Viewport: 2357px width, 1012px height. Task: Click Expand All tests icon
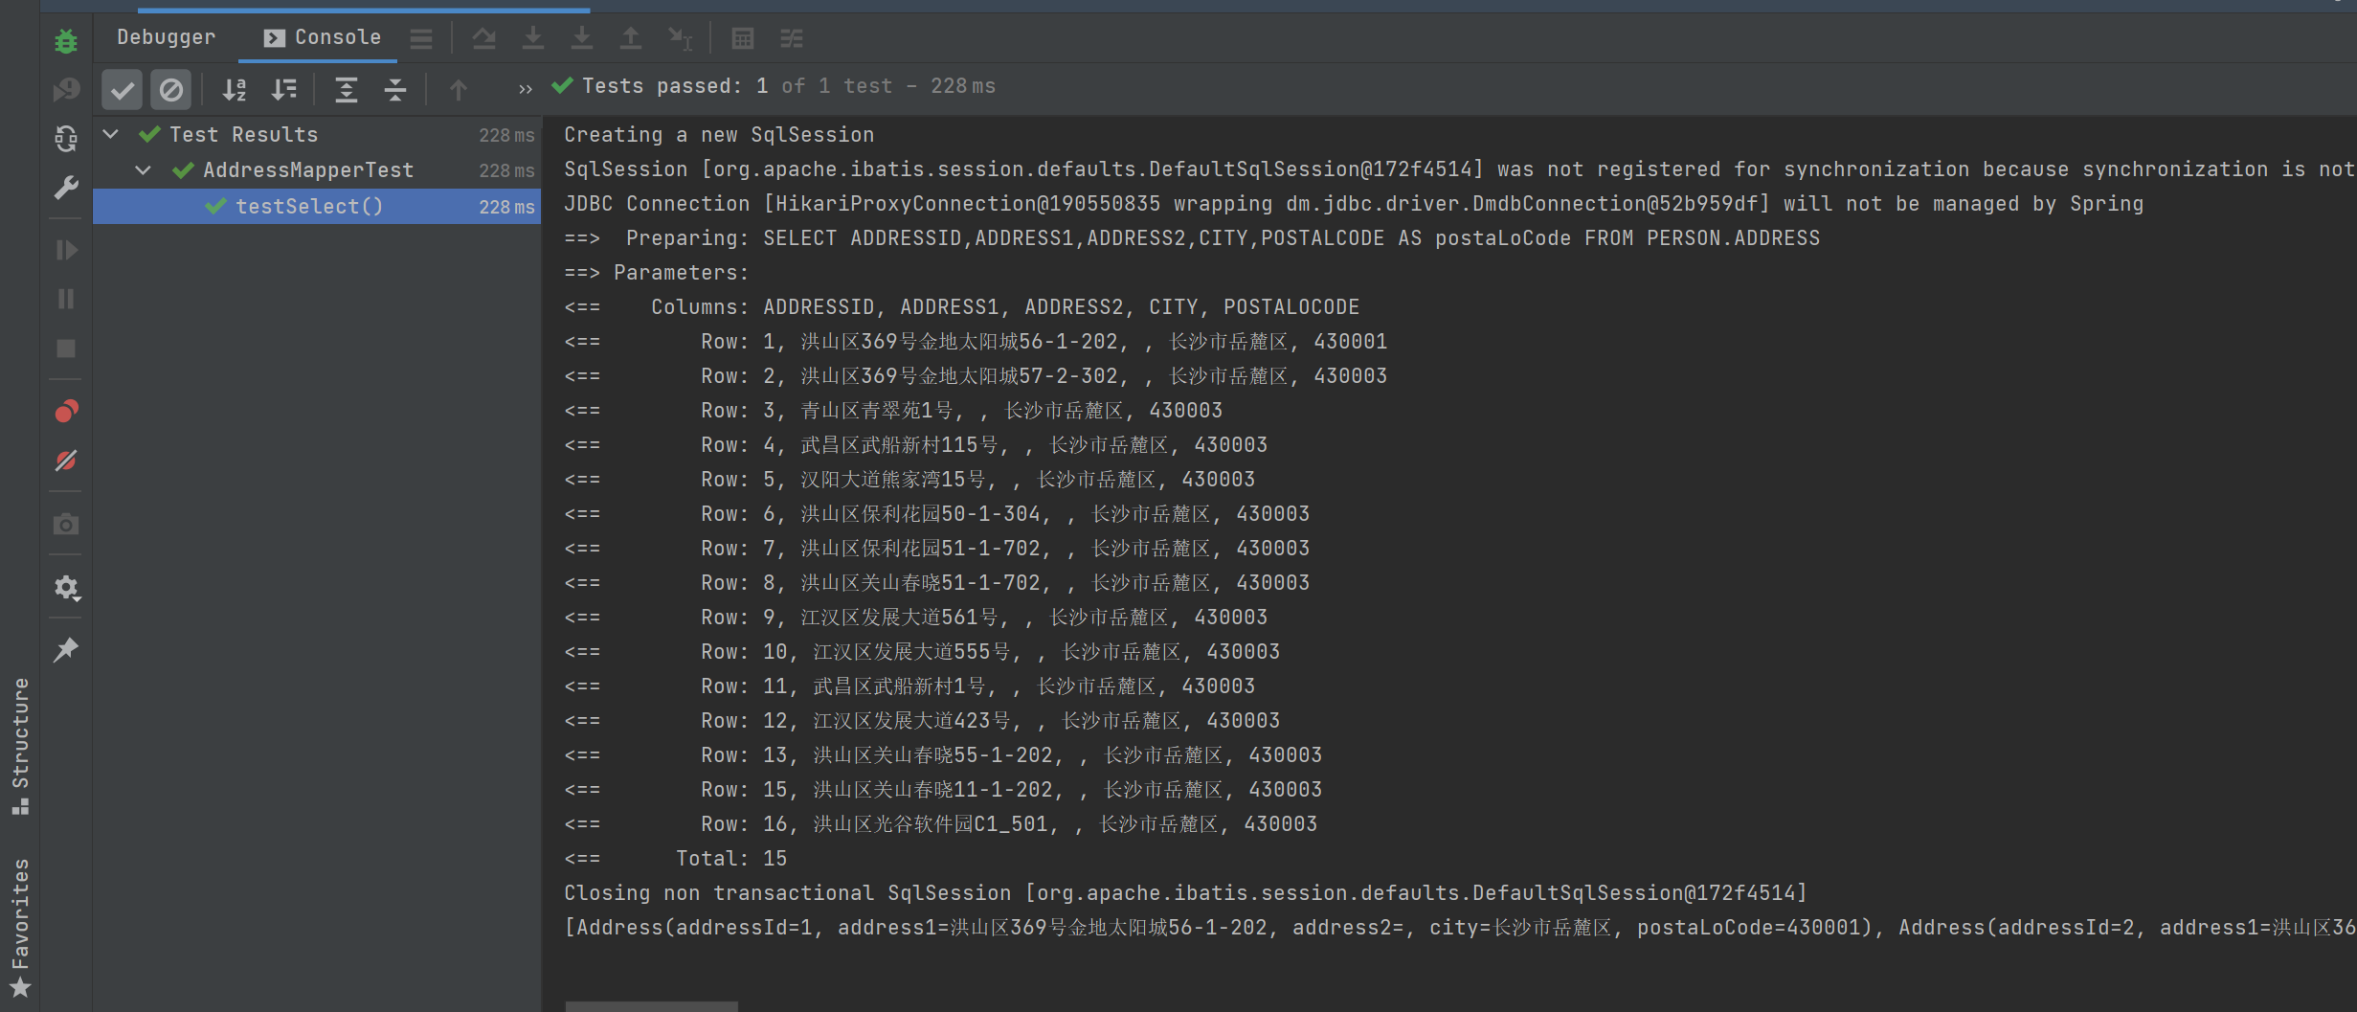pos(346,90)
